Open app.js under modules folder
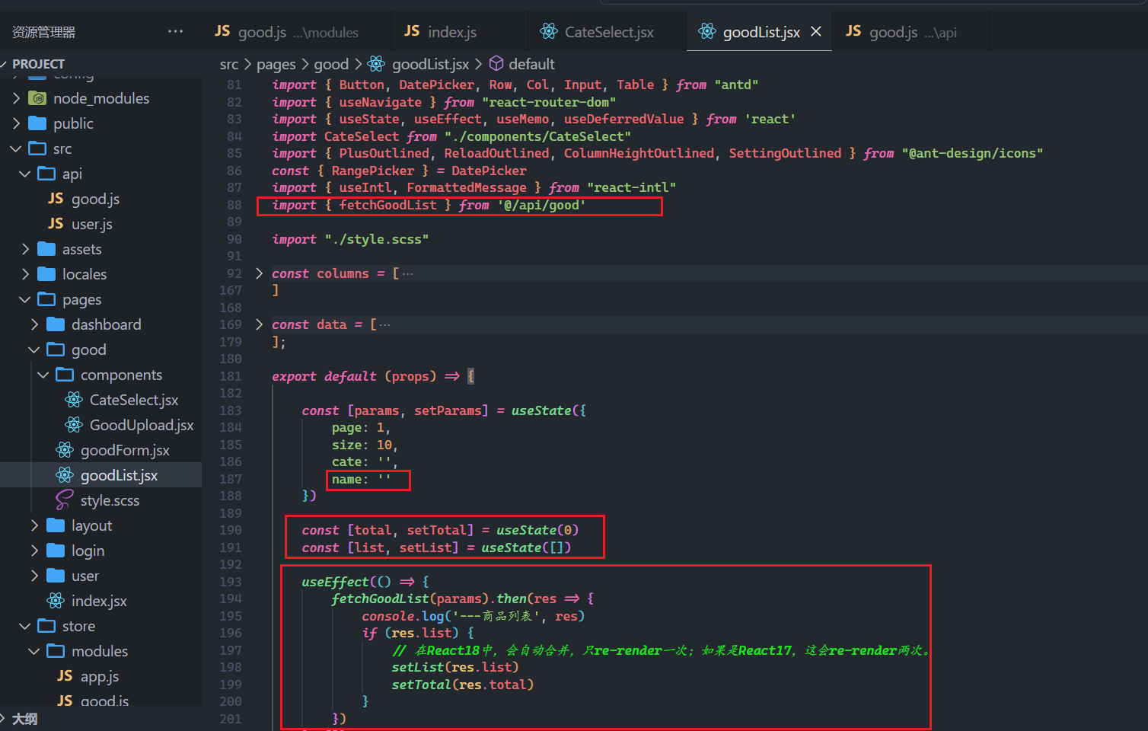The width and height of the screenshot is (1148, 731). [100, 676]
